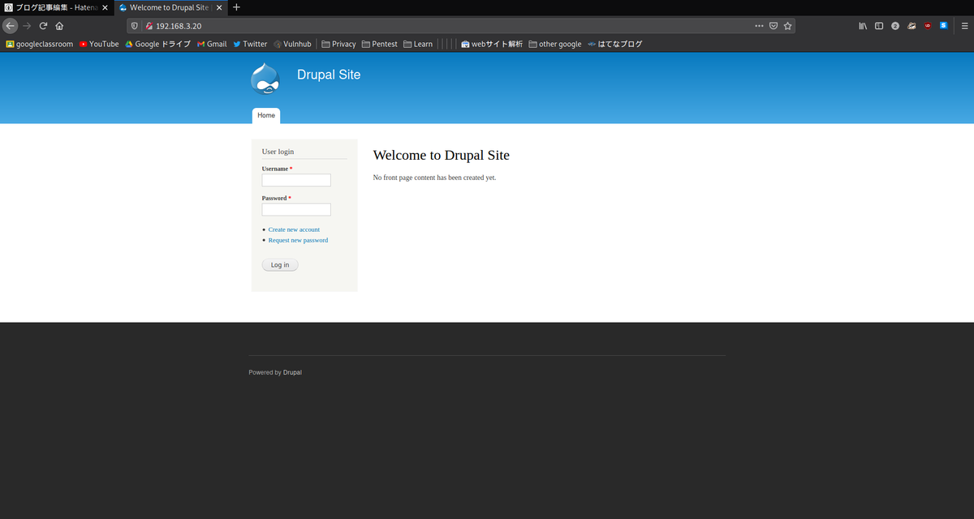Open page actions three-dot menu

759,25
